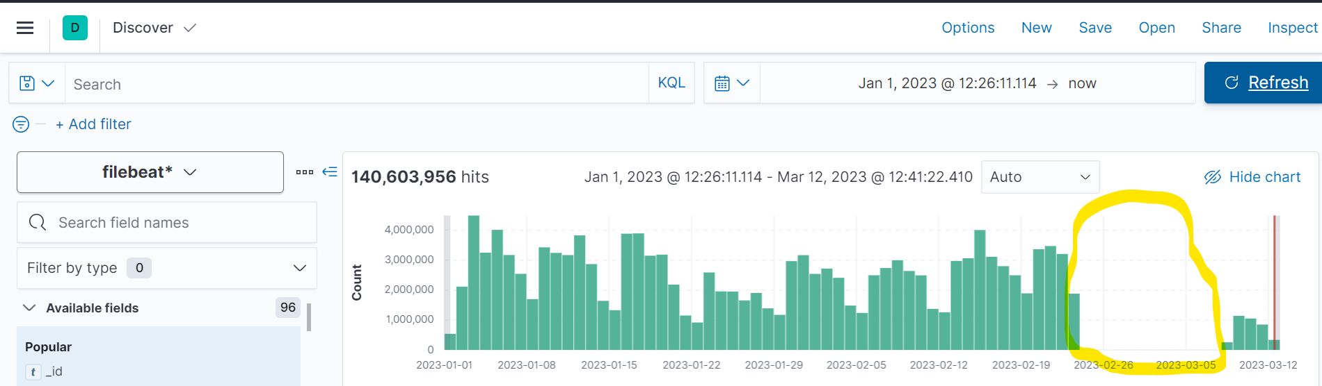Screen dimensions: 1322x386
Task: Click the tallest histogram bar near 2023-01-01
Action: [x=474, y=283]
